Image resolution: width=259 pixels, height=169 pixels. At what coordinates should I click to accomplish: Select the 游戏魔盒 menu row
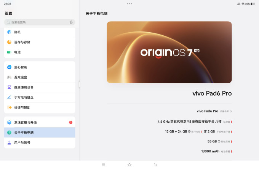coord(40,77)
